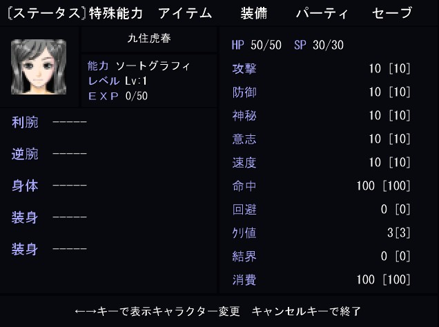The image size is (439, 327).
Task: Click the 命中 stat label
Action: tap(244, 186)
